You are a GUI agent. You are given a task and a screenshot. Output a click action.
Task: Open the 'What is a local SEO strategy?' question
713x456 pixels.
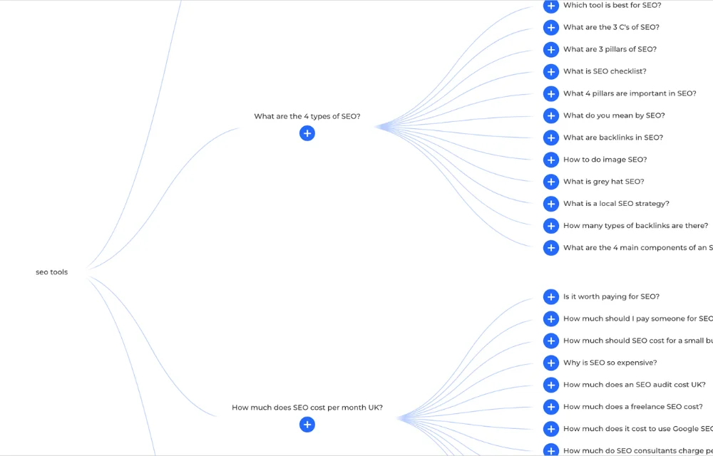pos(616,203)
